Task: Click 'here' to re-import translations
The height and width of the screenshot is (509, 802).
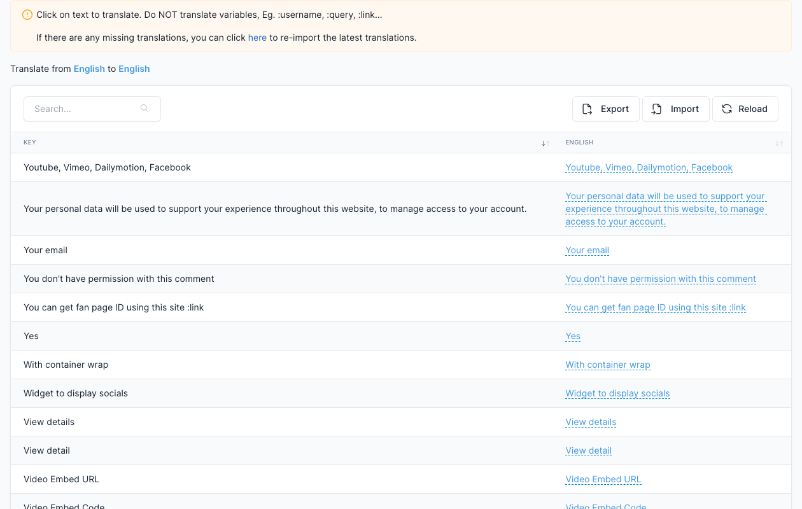Action: pos(257,38)
